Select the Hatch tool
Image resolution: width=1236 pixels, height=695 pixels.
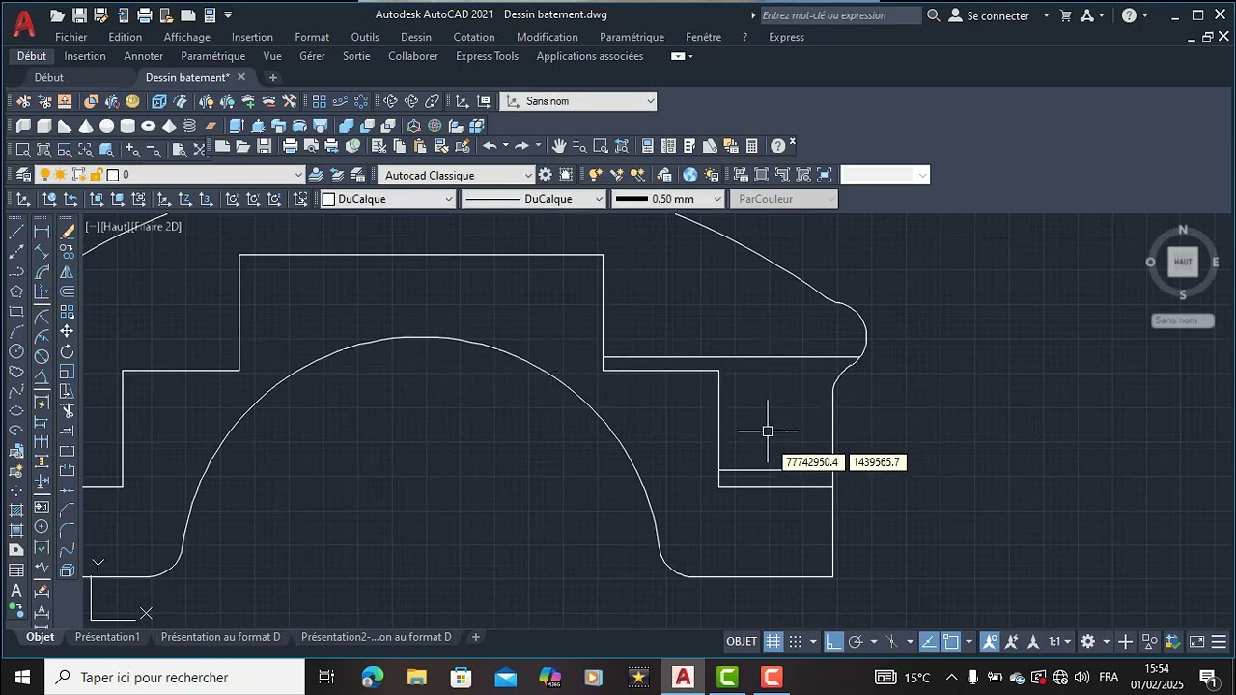pos(16,510)
